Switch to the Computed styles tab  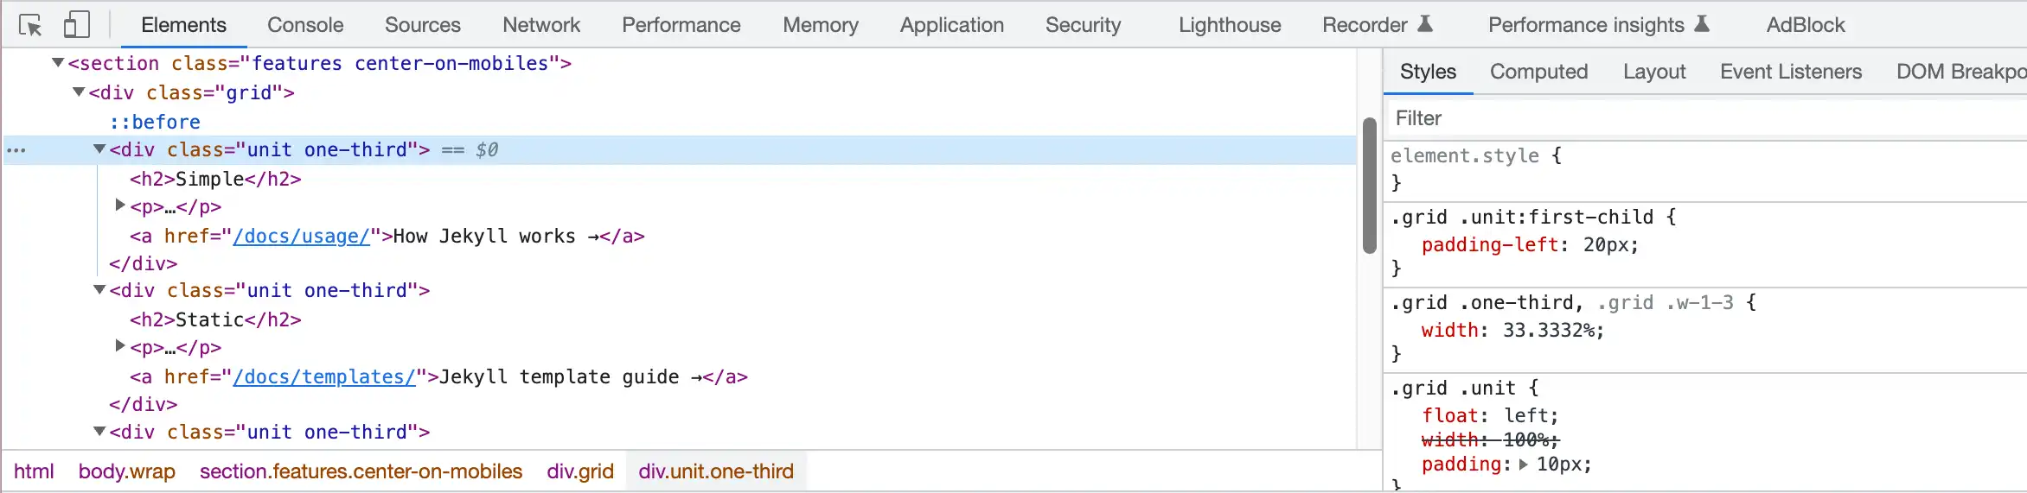(x=1538, y=72)
